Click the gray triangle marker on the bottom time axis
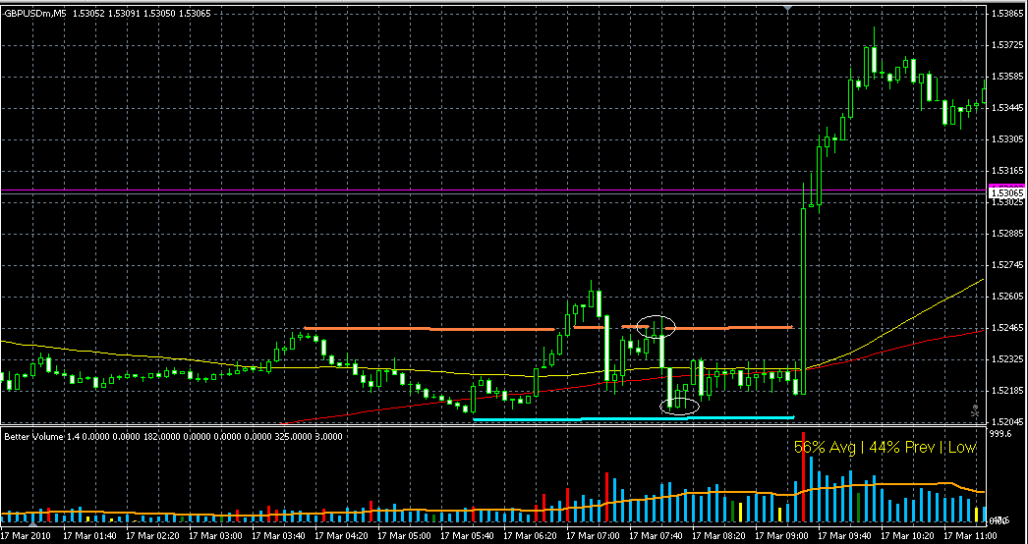This screenshot has width=1028, height=544. [34, 523]
